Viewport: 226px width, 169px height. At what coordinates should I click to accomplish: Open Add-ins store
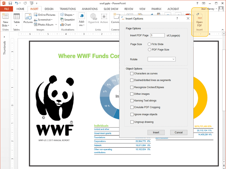click(x=82, y=20)
